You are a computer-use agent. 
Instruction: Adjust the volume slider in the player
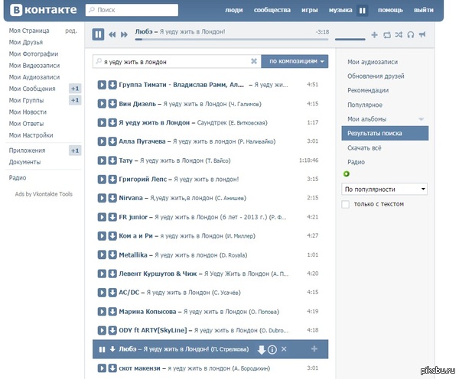[350, 39]
